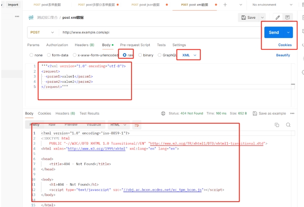The image size is (304, 207).
Task: Open the 'post表单数据' request tab
Action: (x=47, y=4)
